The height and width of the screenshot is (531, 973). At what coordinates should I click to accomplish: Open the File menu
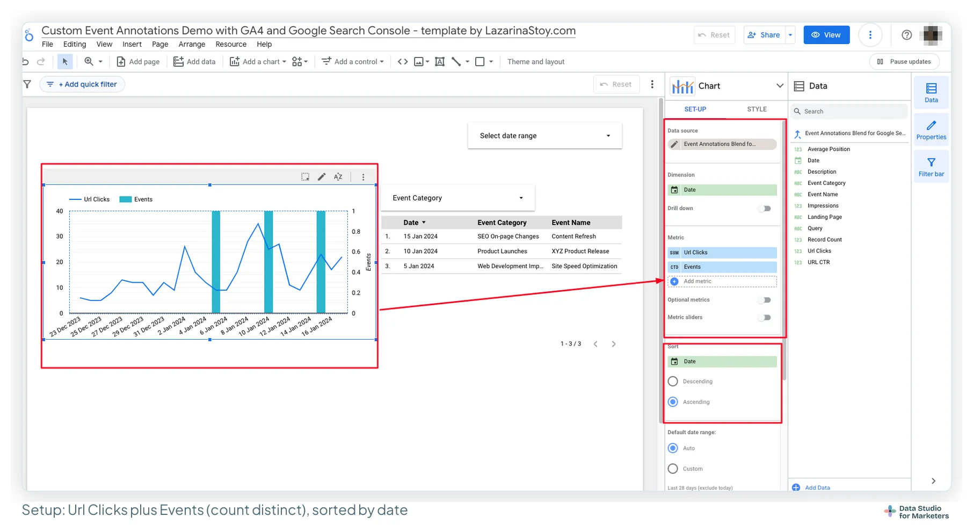point(47,45)
